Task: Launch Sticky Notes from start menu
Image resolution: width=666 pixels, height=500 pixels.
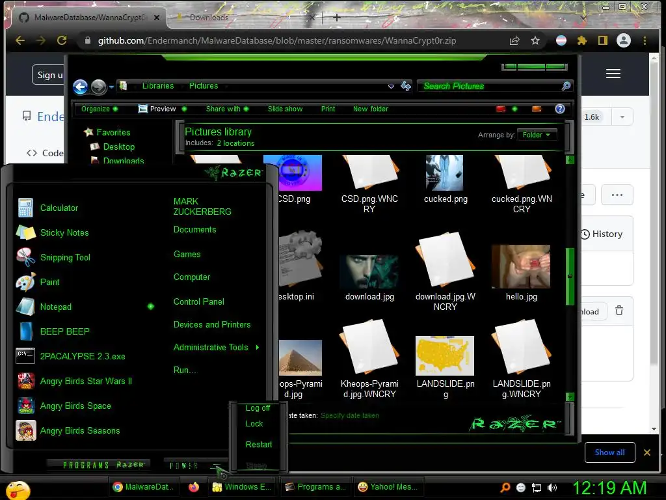Action: pyautogui.click(x=53, y=232)
